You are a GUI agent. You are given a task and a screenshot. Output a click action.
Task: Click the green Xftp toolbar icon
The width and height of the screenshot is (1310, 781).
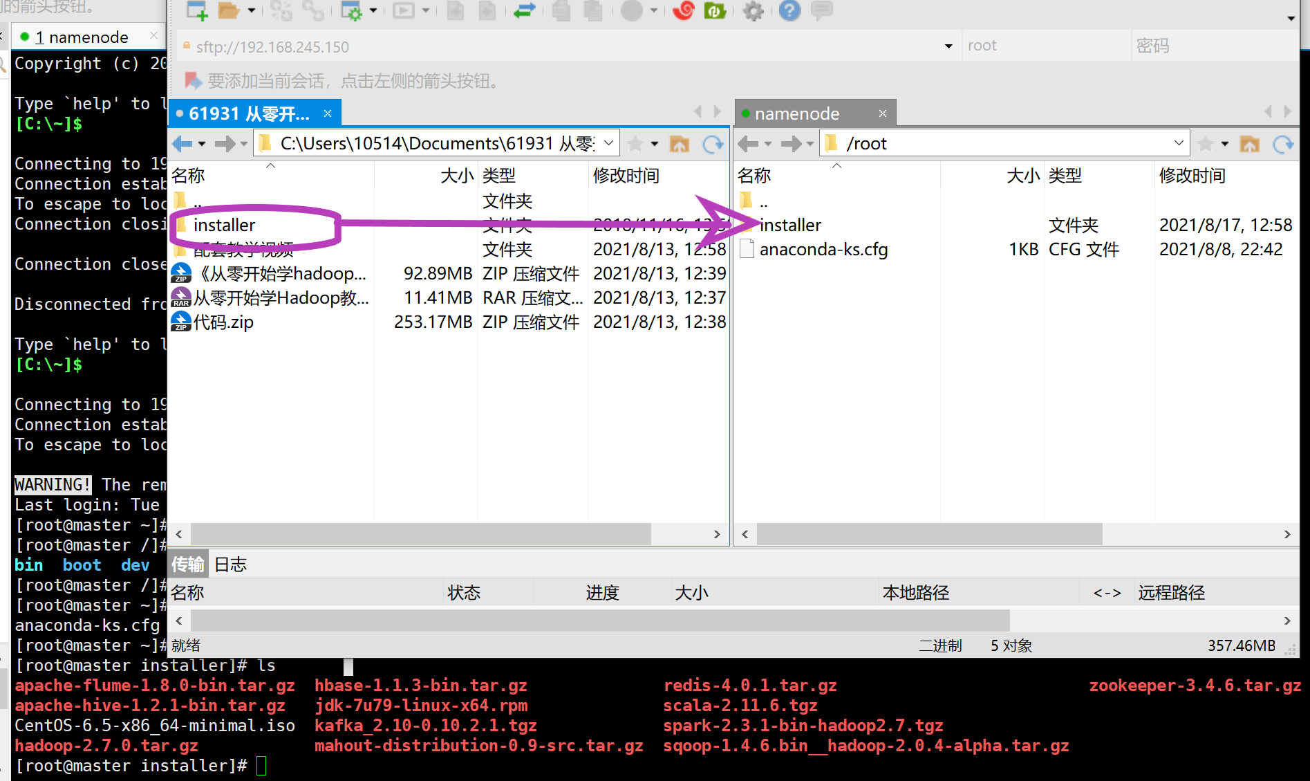pos(715,10)
